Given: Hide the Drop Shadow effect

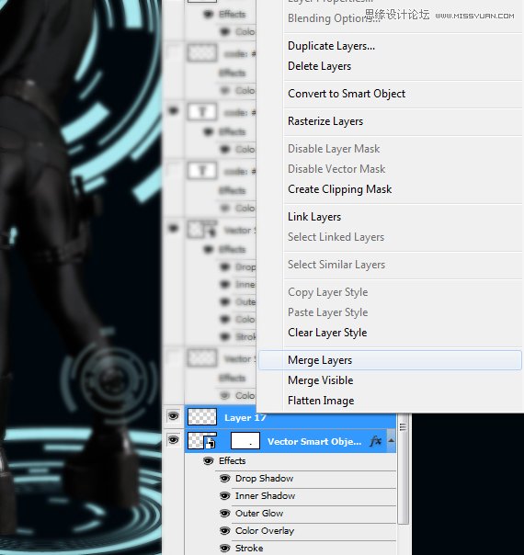Looking at the screenshot, I should coord(224,479).
